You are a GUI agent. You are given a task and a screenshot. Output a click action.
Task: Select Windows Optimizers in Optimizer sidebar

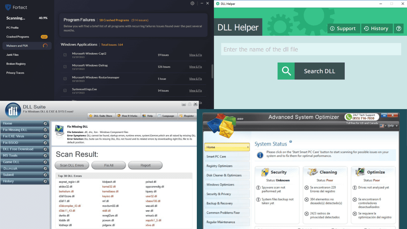tap(227, 184)
